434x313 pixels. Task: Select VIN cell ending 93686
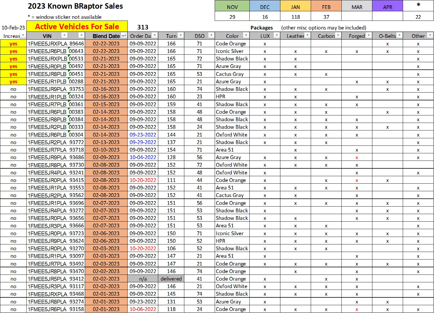point(56,157)
